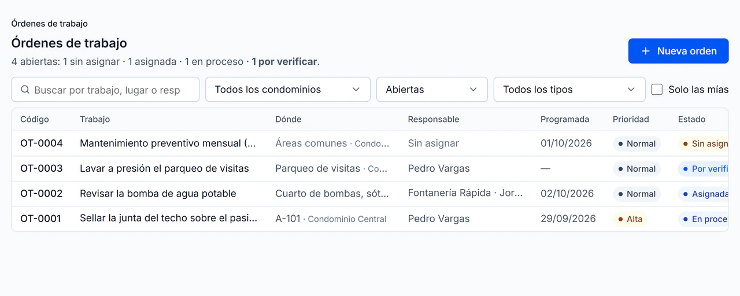Click the Normal priority badge for OT-0002

pos(637,194)
